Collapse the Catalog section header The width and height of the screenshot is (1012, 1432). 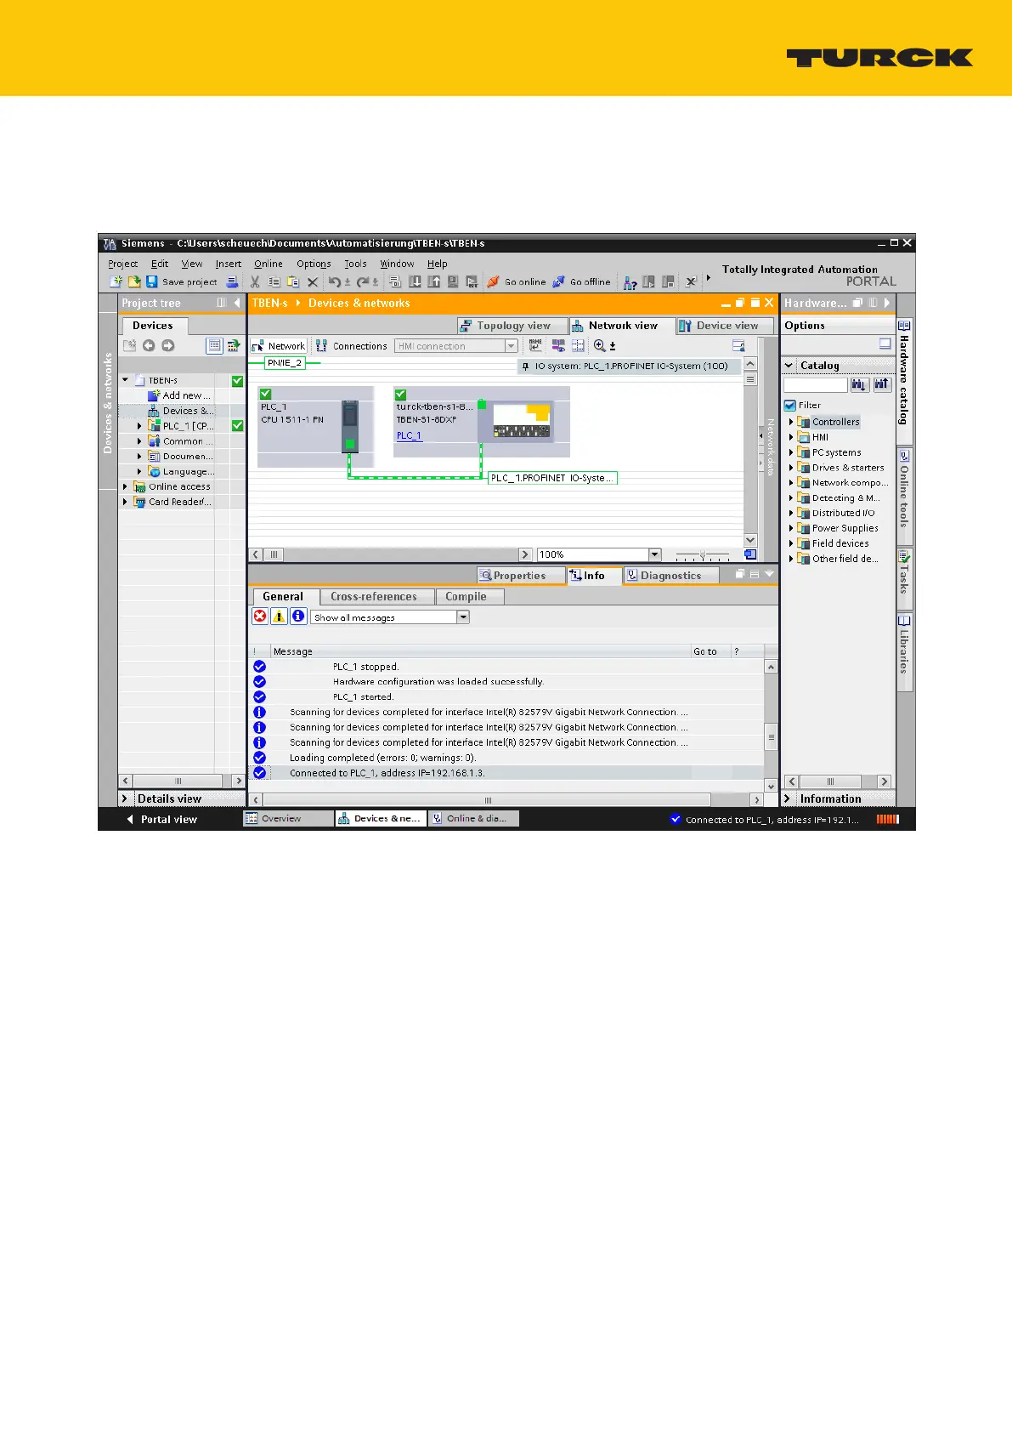point(789,366)
